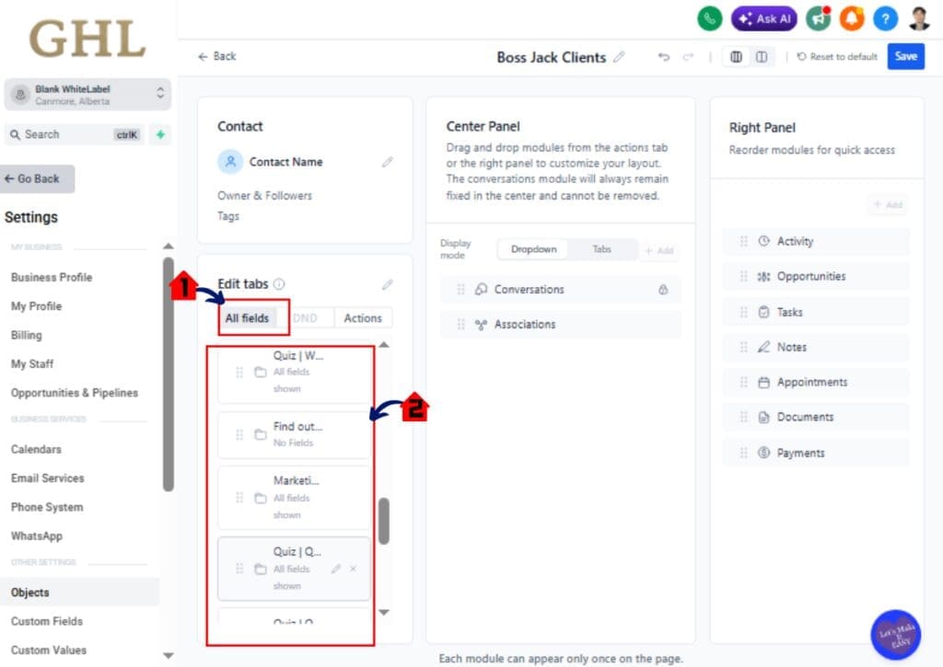Click the undo arrow in the top bar
Screen dimensions: 943x667
[x=666, y=57]
